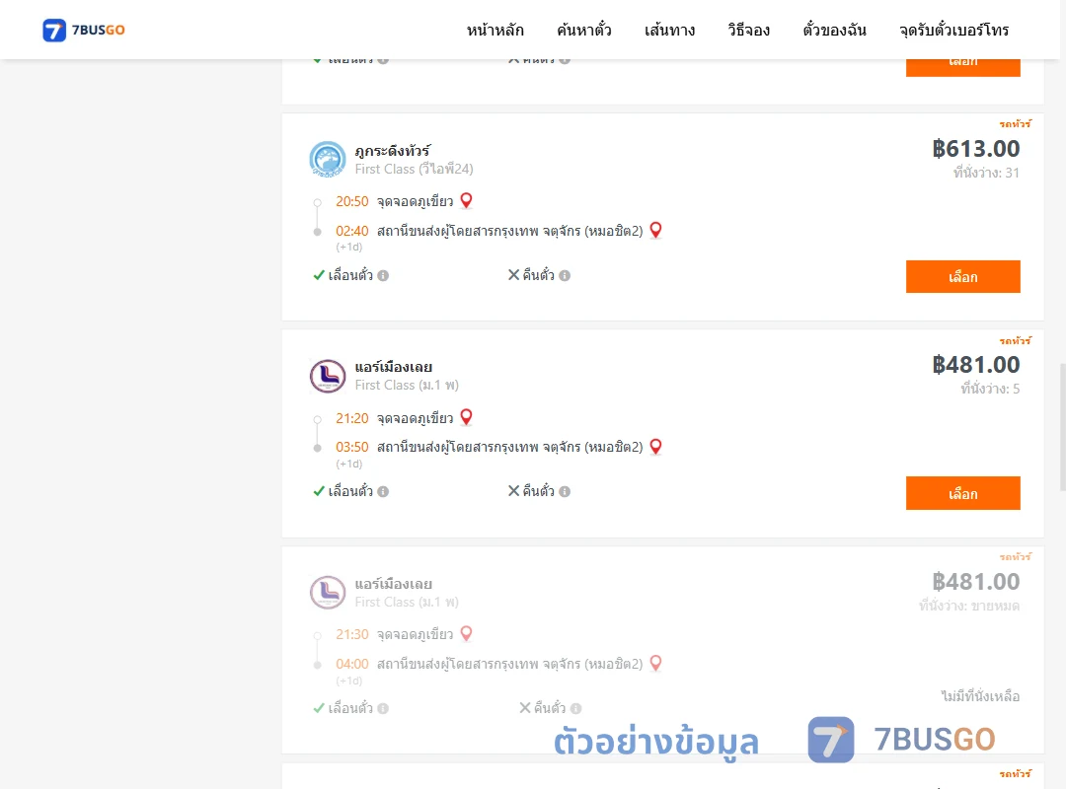The width and height of the screenshot is (1066, 789).
Task: Go to the เส้นทาง menu item
Action: coord(669,30)
